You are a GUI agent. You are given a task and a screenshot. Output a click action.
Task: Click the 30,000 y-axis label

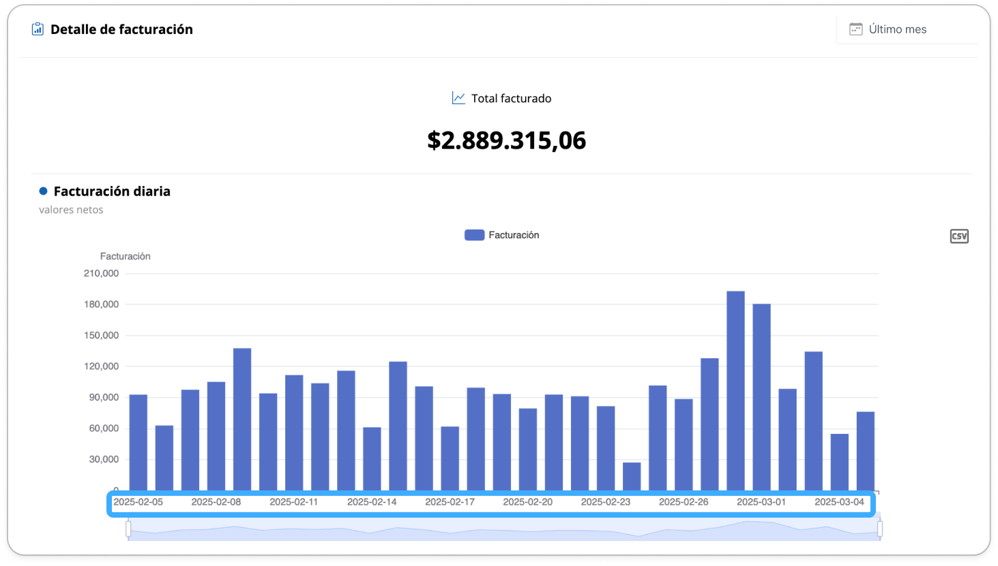coord(104,459)
